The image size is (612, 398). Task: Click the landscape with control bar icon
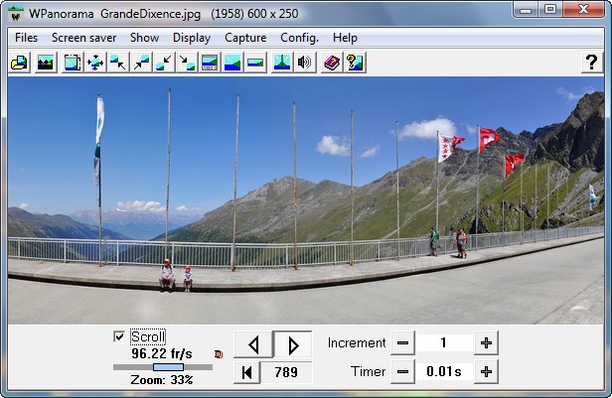click(210, 63)
